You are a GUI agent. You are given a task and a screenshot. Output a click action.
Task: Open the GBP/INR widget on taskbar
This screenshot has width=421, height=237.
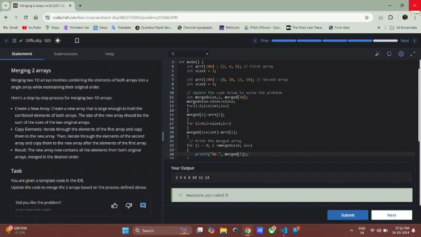16,230
